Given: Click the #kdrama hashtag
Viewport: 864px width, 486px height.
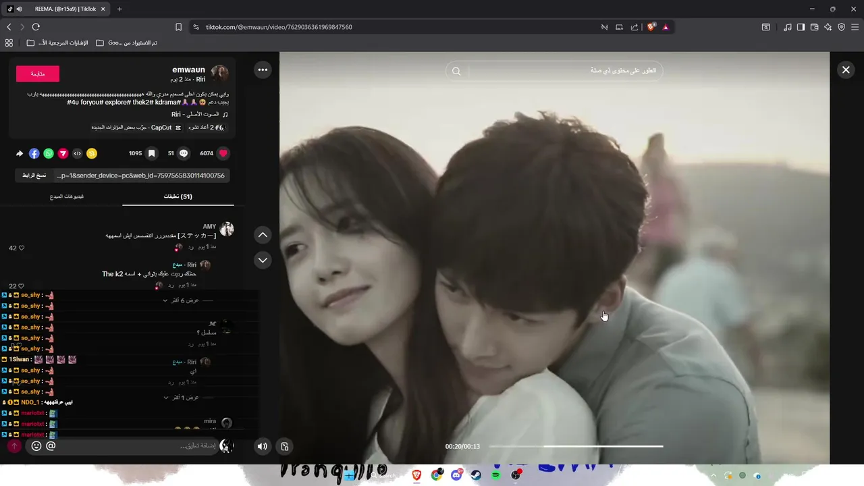Looking at the screenshot, I should tap(167, 102).
